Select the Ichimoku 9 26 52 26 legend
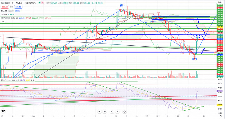The image size is (225, 119). pyautogui.click(x=9, y=18)
